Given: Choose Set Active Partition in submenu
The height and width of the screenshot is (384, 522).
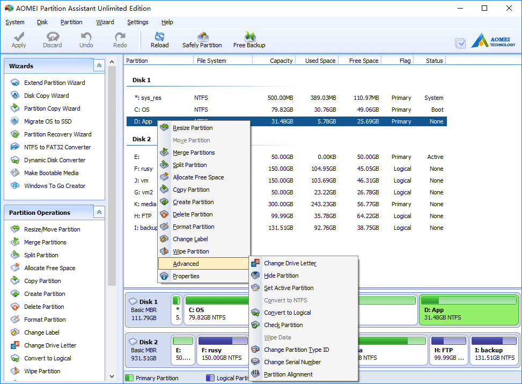Looking at the screenshot, I should tap(304, 288).
